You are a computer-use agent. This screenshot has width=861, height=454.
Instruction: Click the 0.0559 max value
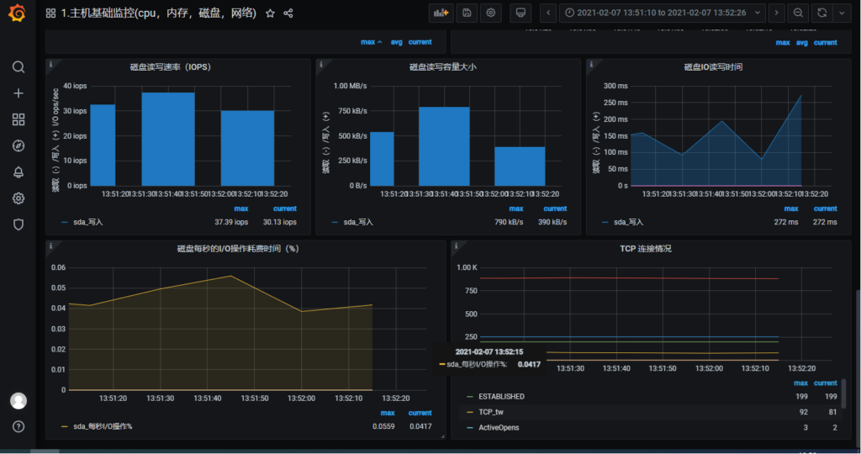[x=383, y=426]
